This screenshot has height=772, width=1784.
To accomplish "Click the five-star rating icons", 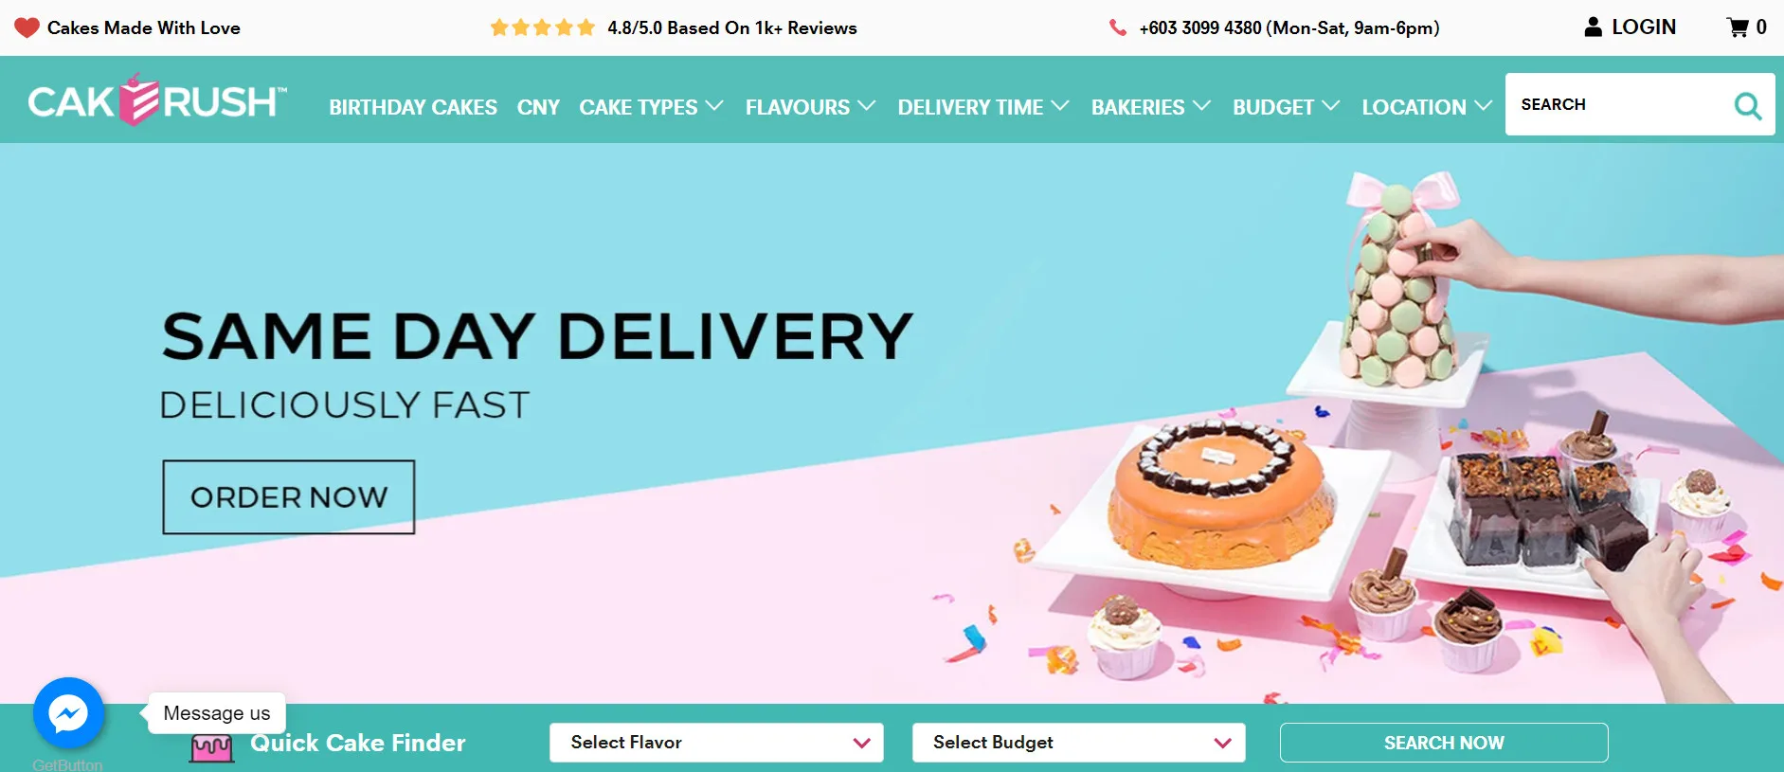I will [x=542, y=27].
